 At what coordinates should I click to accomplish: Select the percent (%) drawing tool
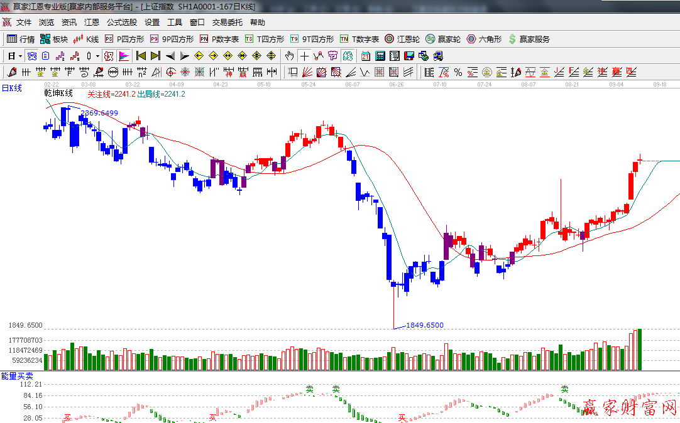(x=458, y=72)
